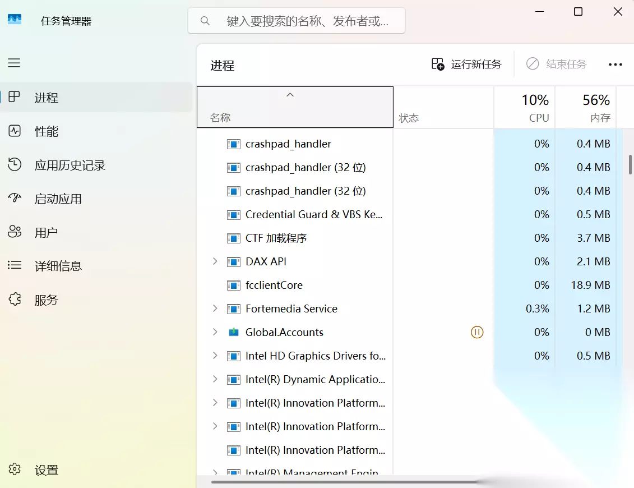Expand the DAX API process group

pos(215,261)
